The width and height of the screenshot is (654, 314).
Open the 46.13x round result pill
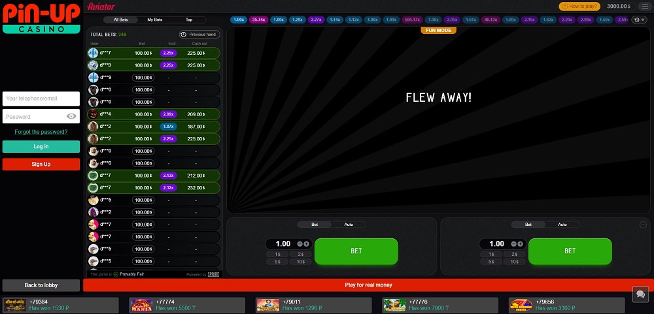point(490,20)
